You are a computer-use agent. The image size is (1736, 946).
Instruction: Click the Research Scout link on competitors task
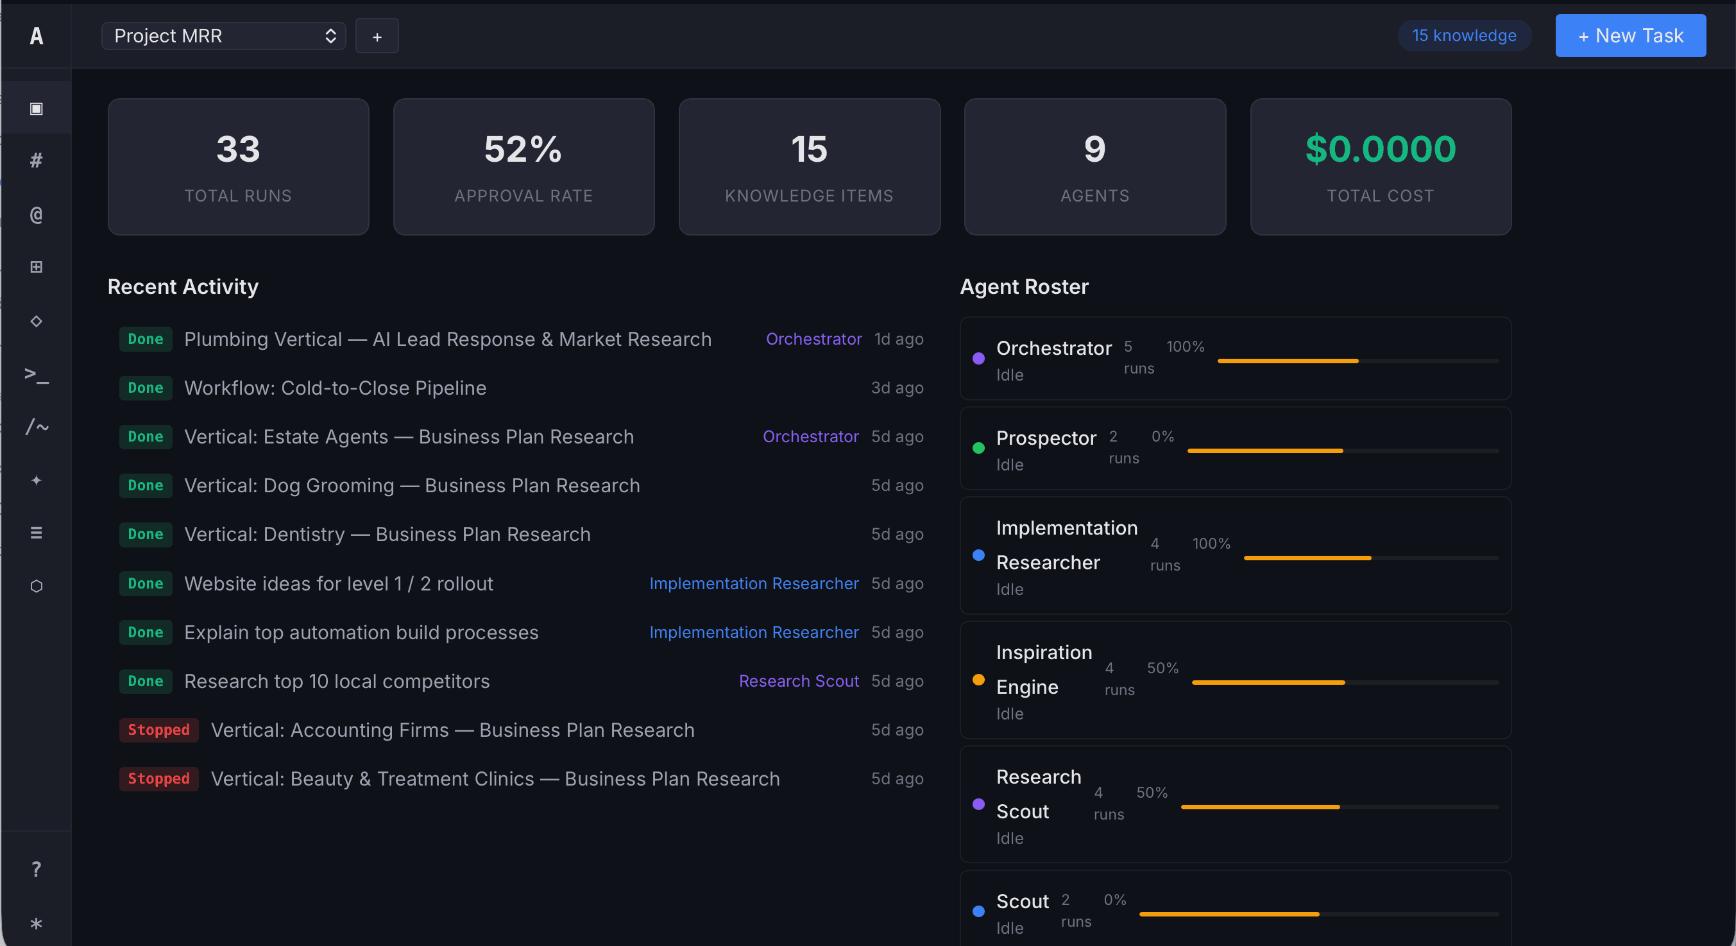[x=799, y=681]
